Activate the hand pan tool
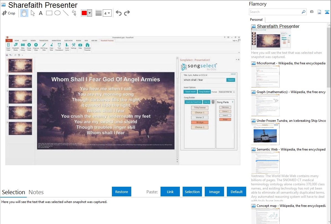This screenshot has height=224, width=331. click(24, 13)
